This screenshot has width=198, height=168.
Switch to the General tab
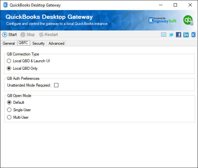tap(9, 43)
